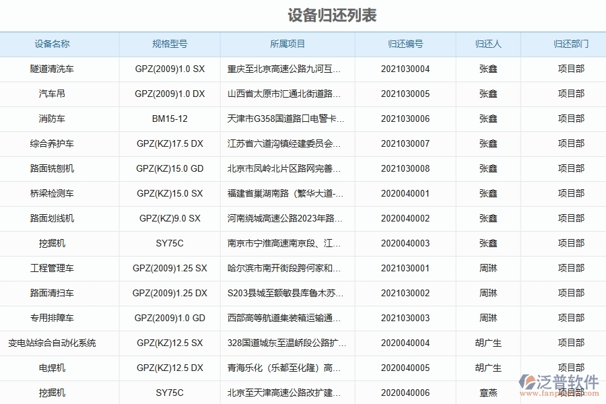Viewport: 606px width, 404px height.
Task: Click return number 2020040005 for 电焊机
Action: point(405,368)
